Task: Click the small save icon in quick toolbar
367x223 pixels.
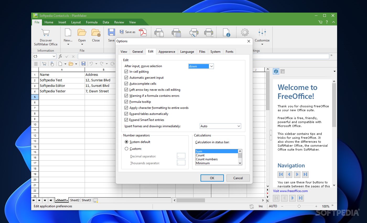Action: click(x=83, y=64)
